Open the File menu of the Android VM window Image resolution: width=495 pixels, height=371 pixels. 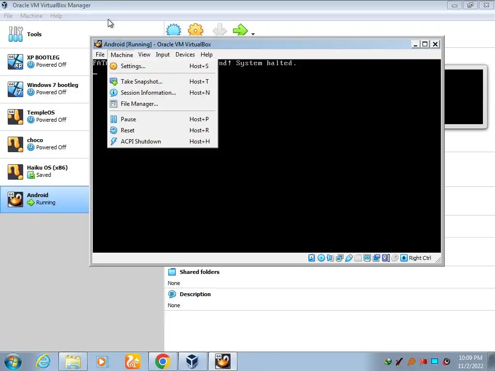pos(100,55)
